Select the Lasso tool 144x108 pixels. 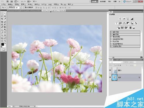(2, 16)
